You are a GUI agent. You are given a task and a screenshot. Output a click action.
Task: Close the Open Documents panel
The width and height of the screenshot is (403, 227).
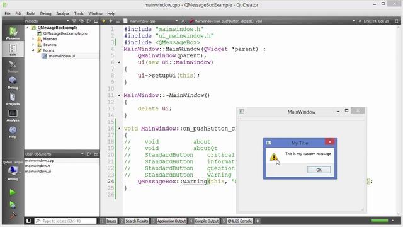(96, 154)
